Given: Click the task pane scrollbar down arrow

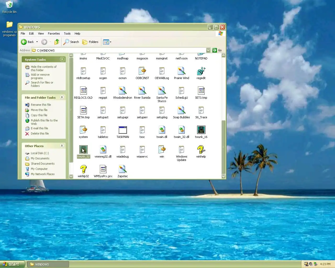Looking at the screenshot, I should point(71,177).
